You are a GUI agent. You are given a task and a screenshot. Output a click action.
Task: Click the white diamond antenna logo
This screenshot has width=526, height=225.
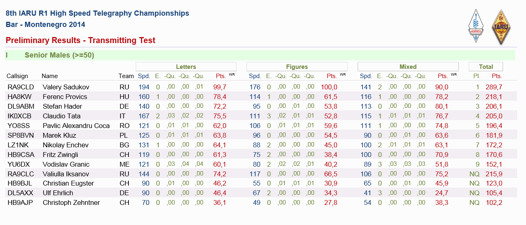pos(476,26)
